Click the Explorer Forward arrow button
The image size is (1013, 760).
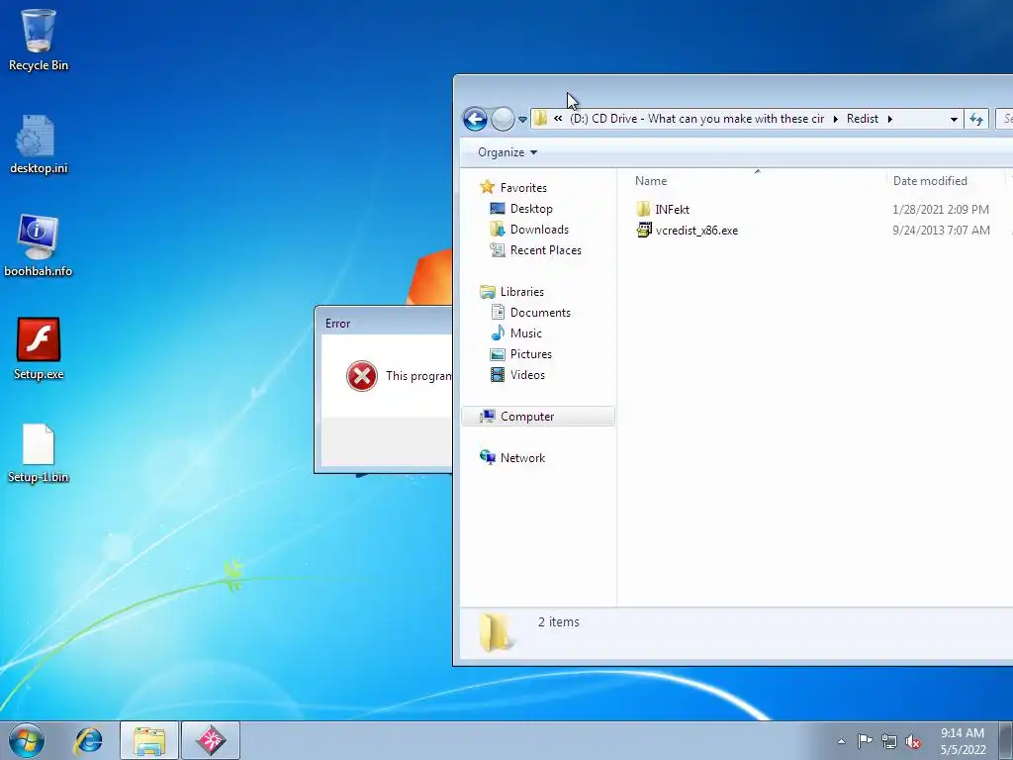(x=503, y=119)
